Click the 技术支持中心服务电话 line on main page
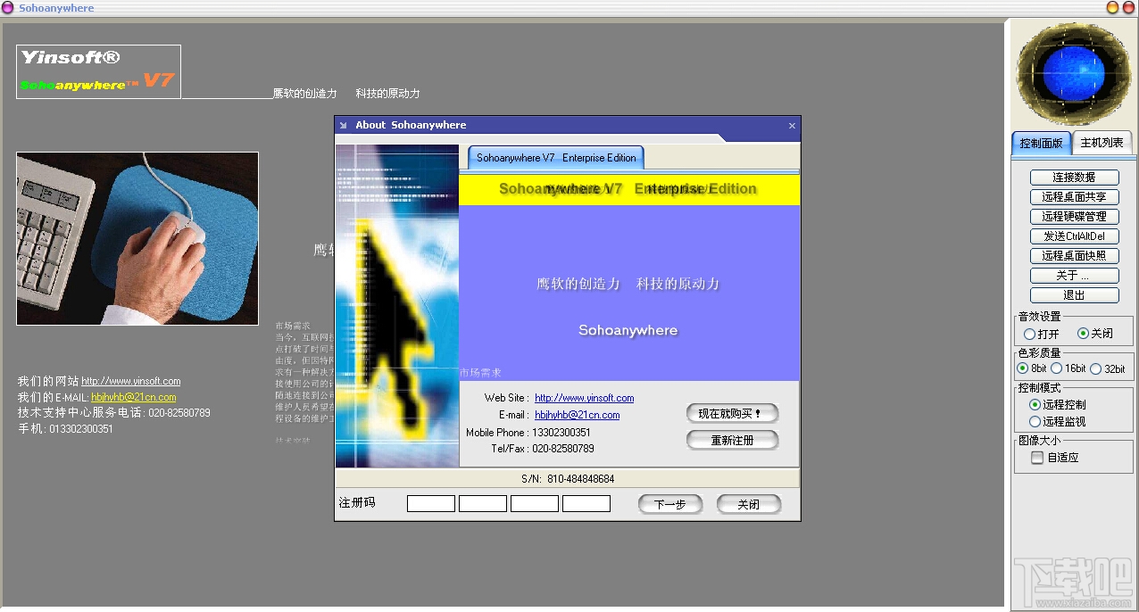The width and height of the screenshot is (1139, 612). click(114, 413)
